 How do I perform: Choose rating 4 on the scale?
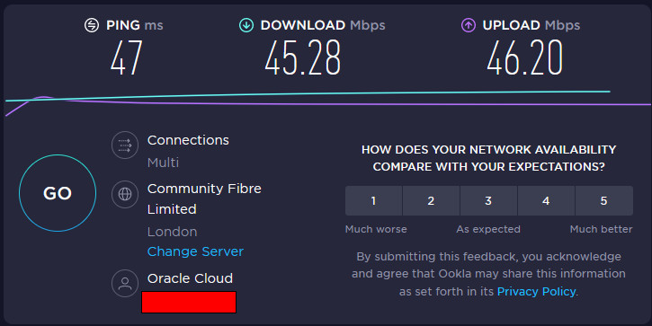(x=546, y=200)
